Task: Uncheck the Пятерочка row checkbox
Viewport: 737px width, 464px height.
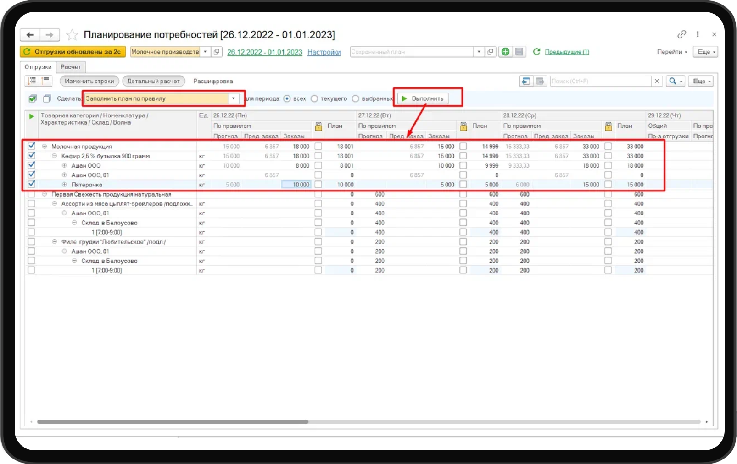Action: click(x=32, y=184)
